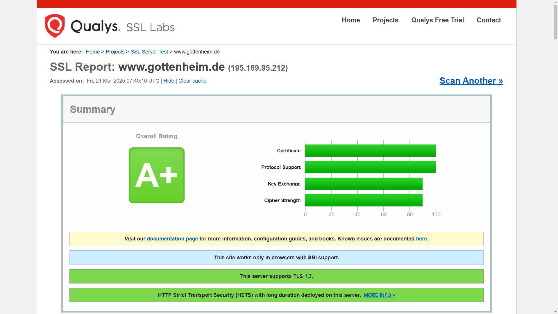Click the TLS 1.3 support banner
The image size is (558, 314).
[x=276, y=276]
